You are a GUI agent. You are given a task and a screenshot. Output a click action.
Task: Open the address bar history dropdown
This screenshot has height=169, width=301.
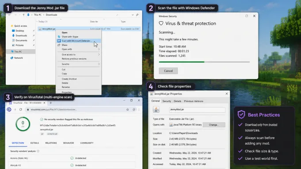(x=133, y=15)
